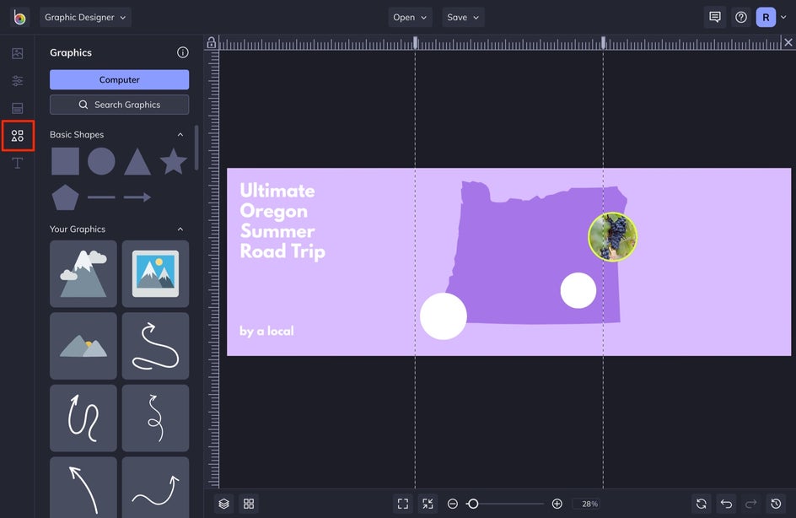Add a square basic shape
Image resolution: width=796 pixels, height=518 pixels.
click(x=66, y=161)
